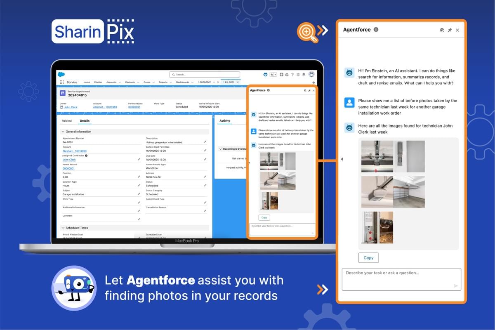The height and width of the screenshot is (330, 495).
Task: Collapse enlarged Agentforce panel via side arrow
Action: [x=342, y=159]
